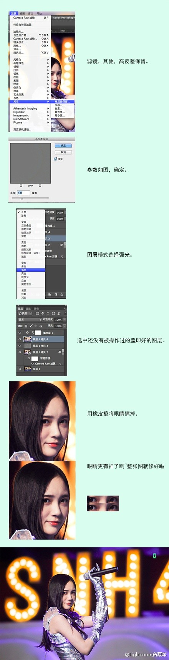
Task: Click the shape layer filter icon
Action: coord(53,313)
